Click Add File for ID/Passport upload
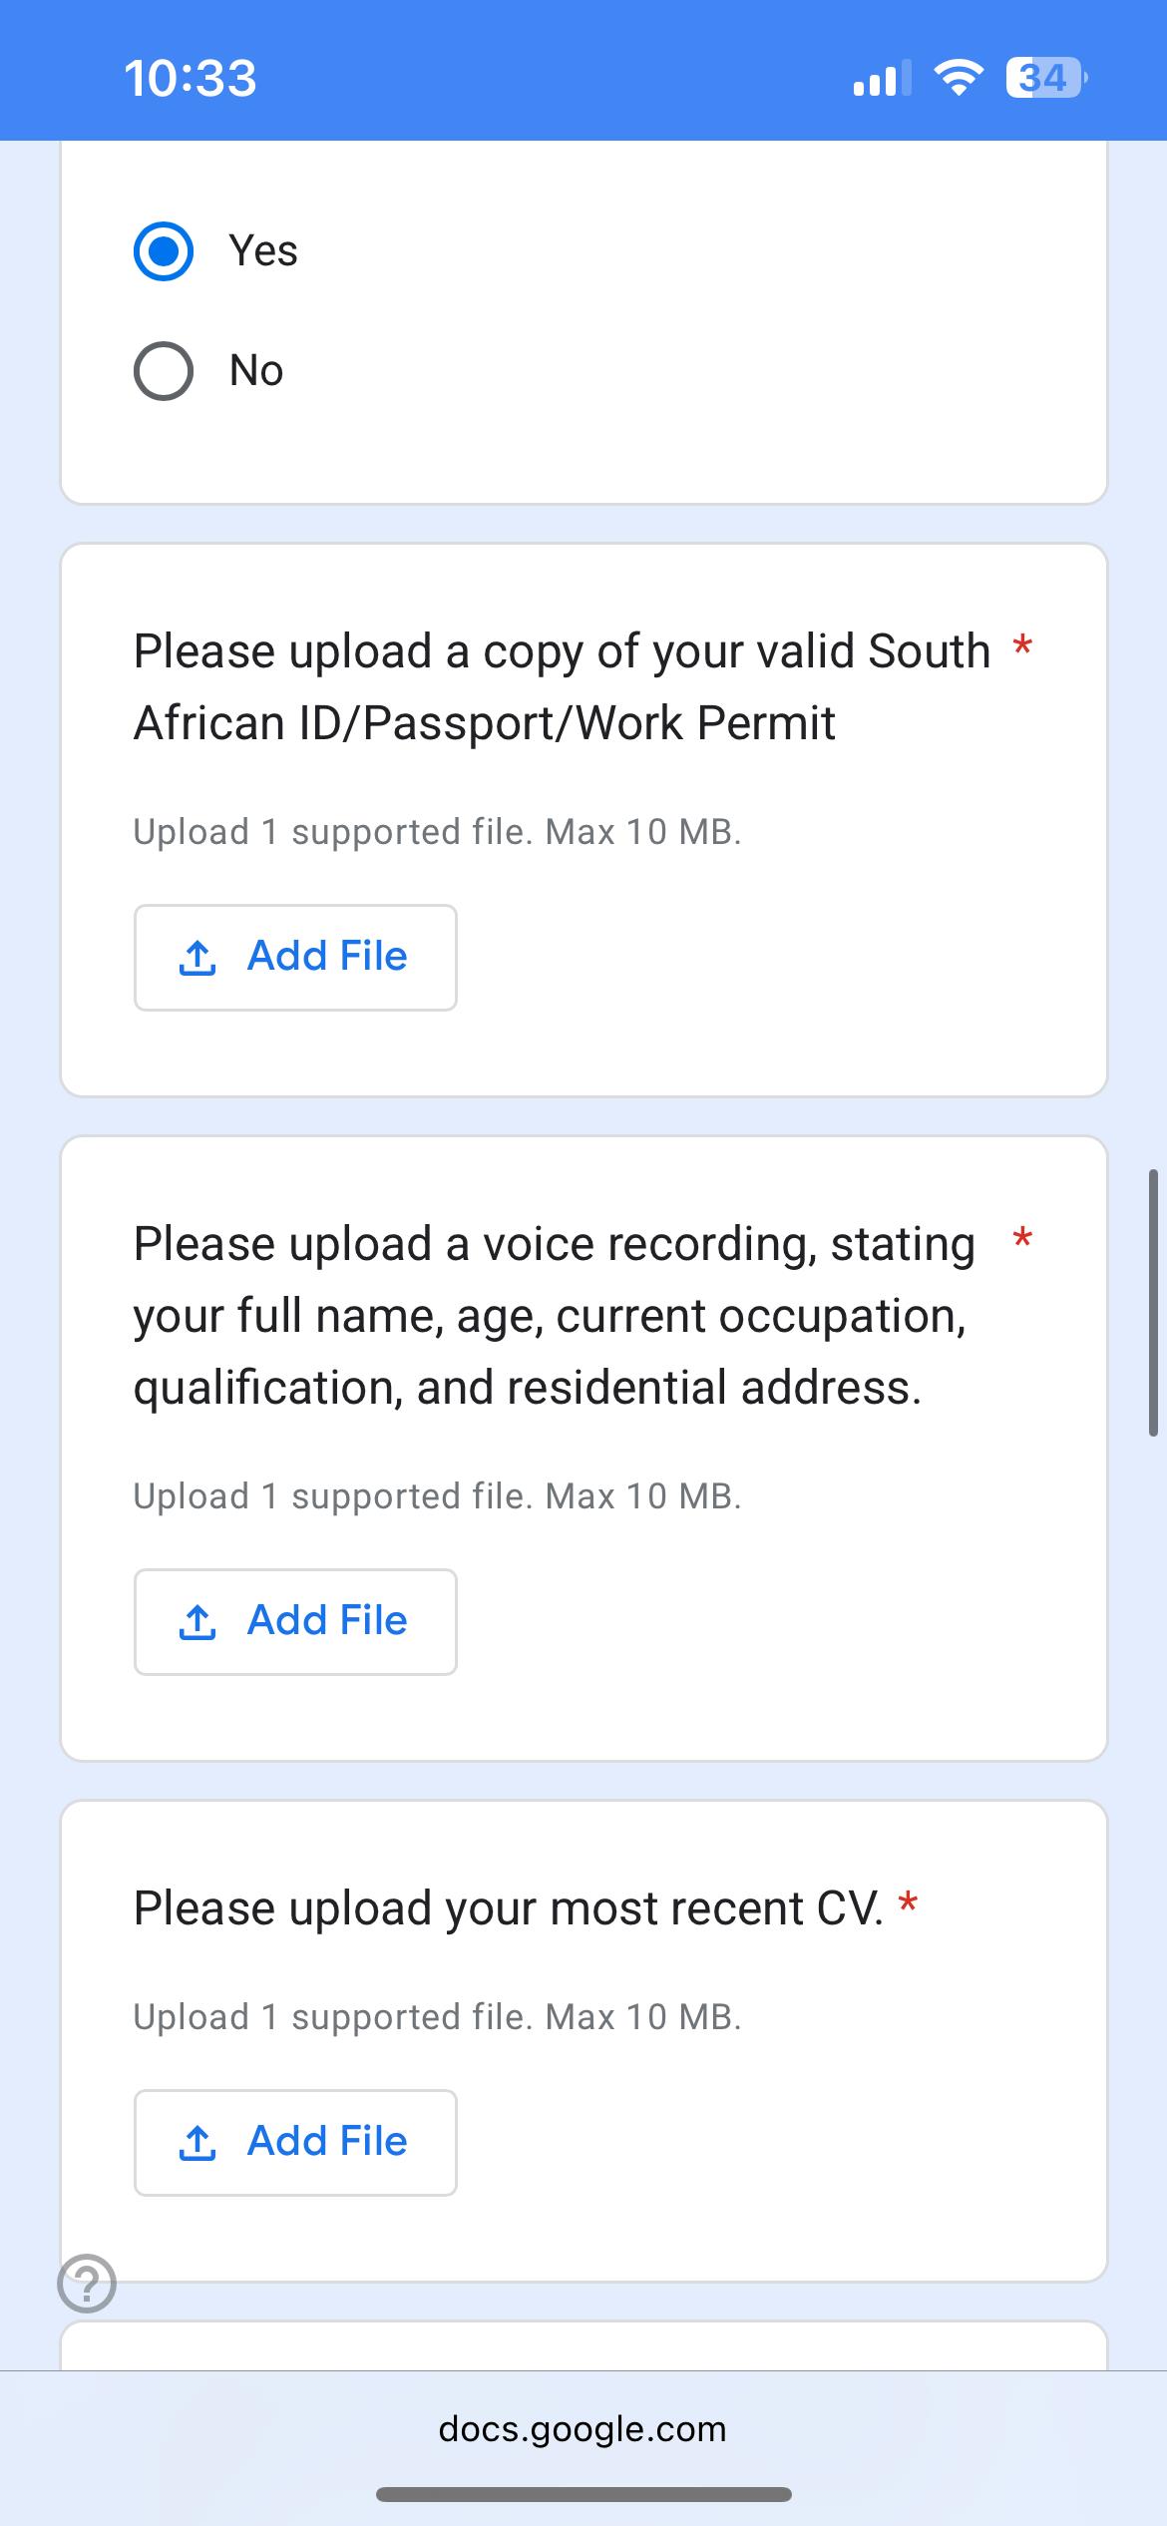The width and height of the screenshot is (1167, 2526). (295, 957)
